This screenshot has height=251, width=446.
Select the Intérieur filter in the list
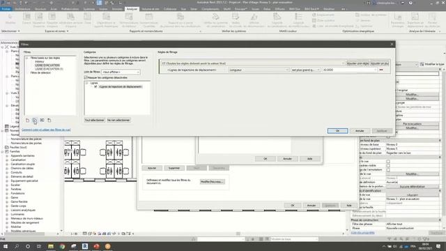[x=40, y=61]
